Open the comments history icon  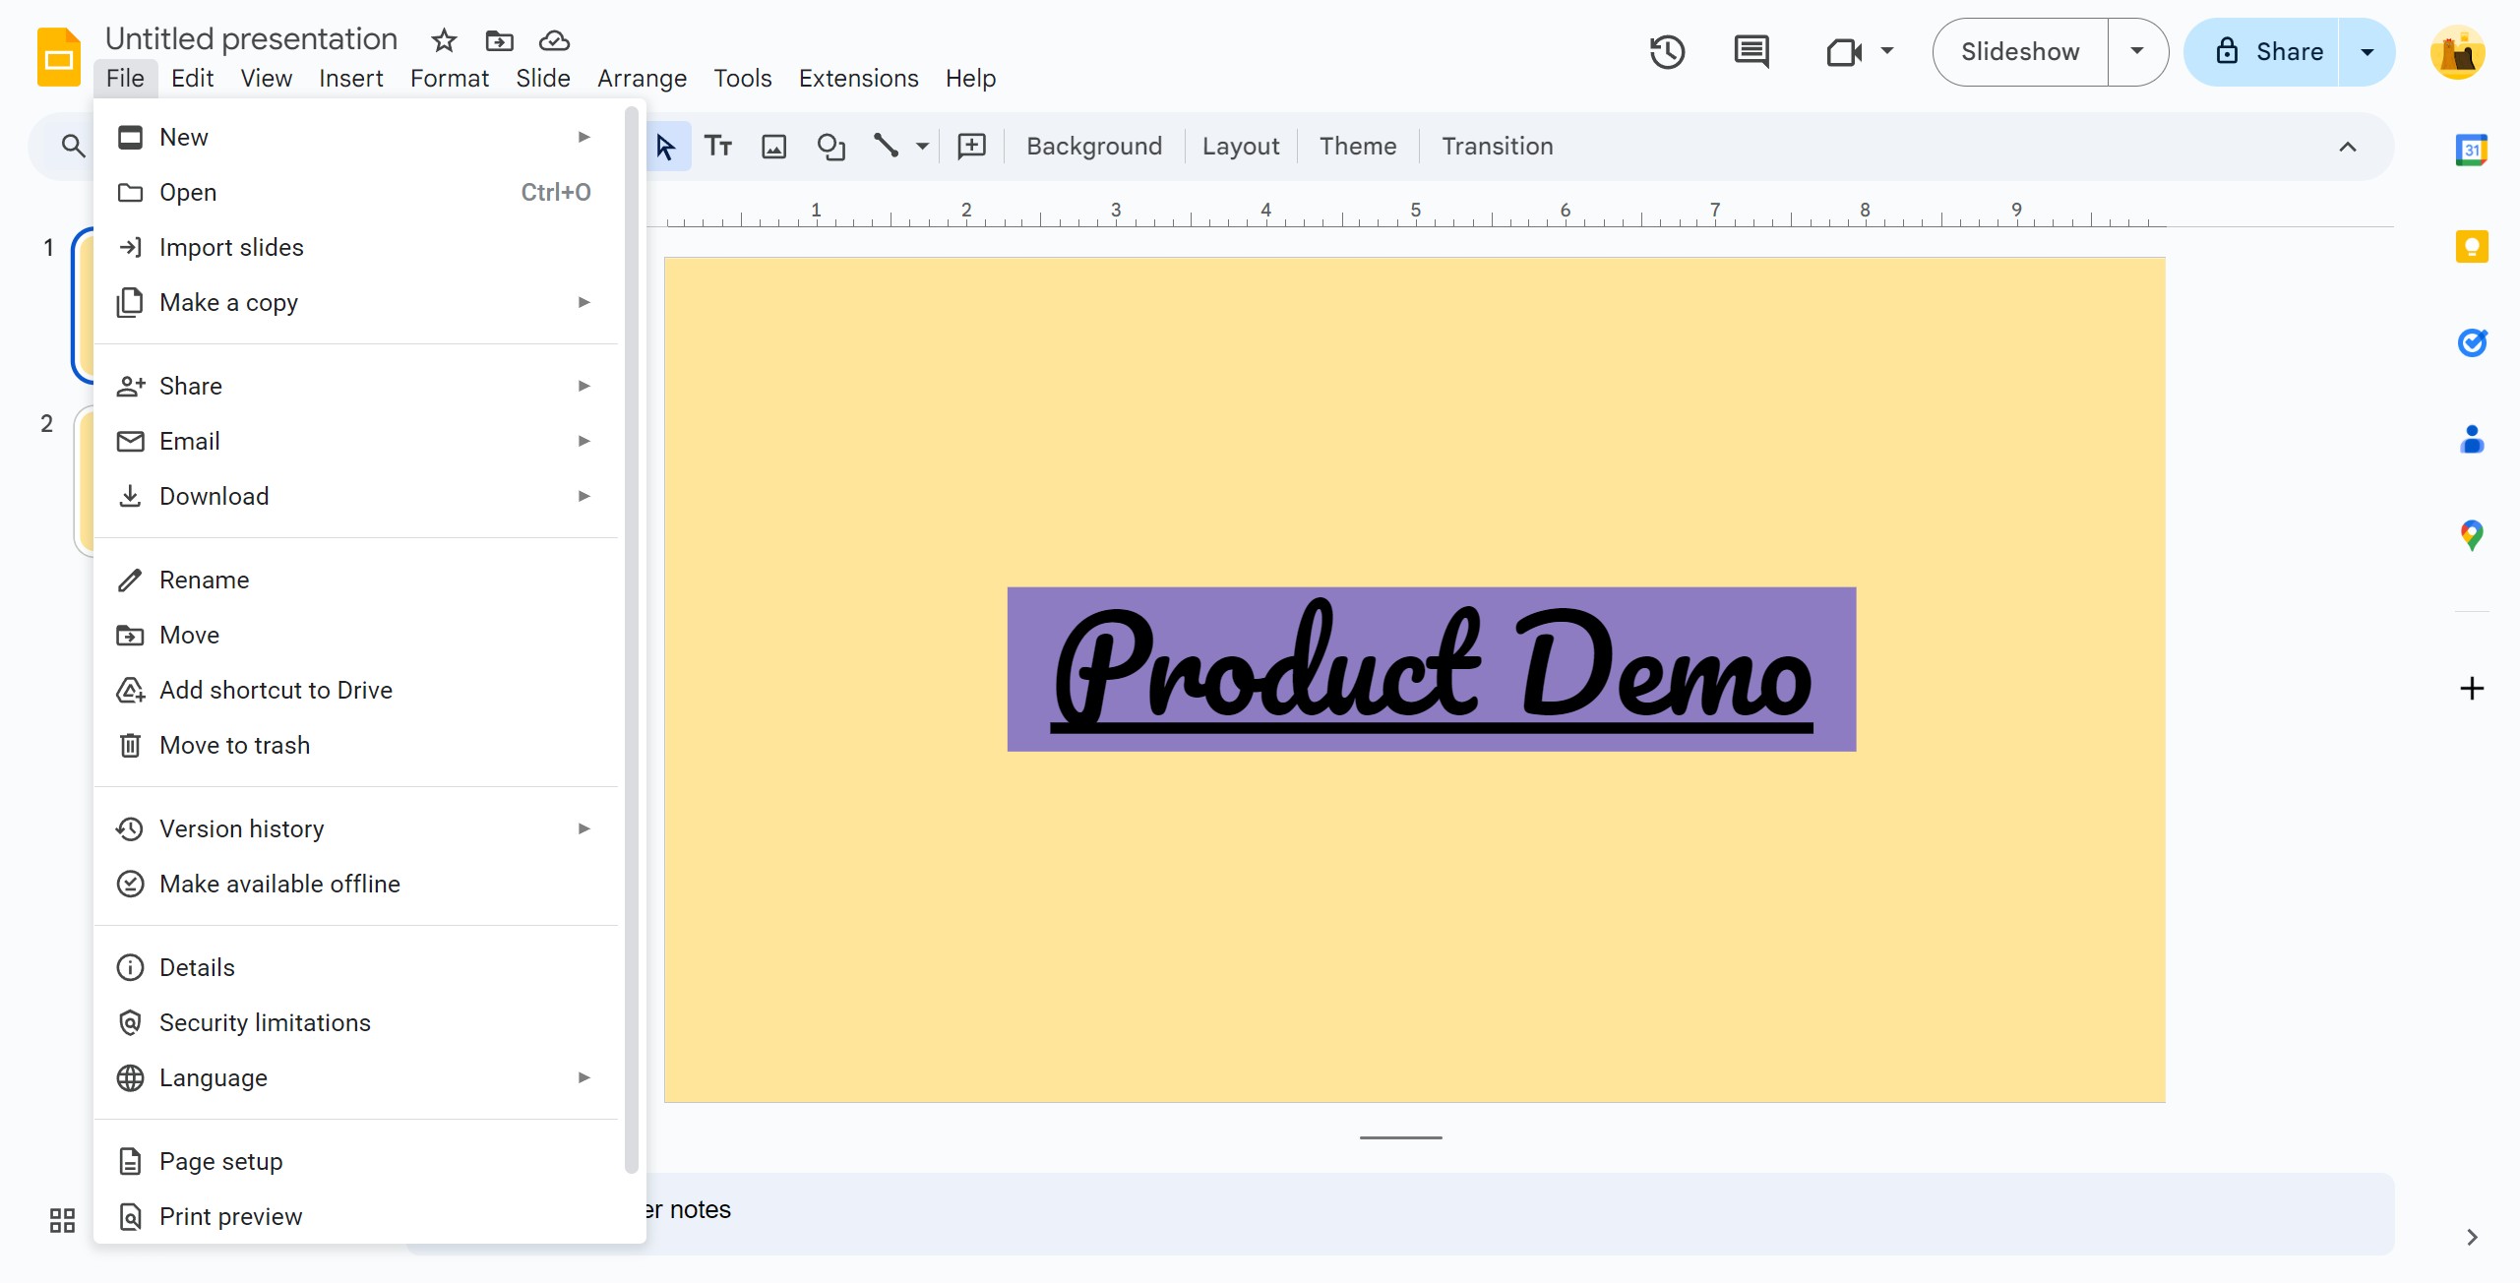1752,52
